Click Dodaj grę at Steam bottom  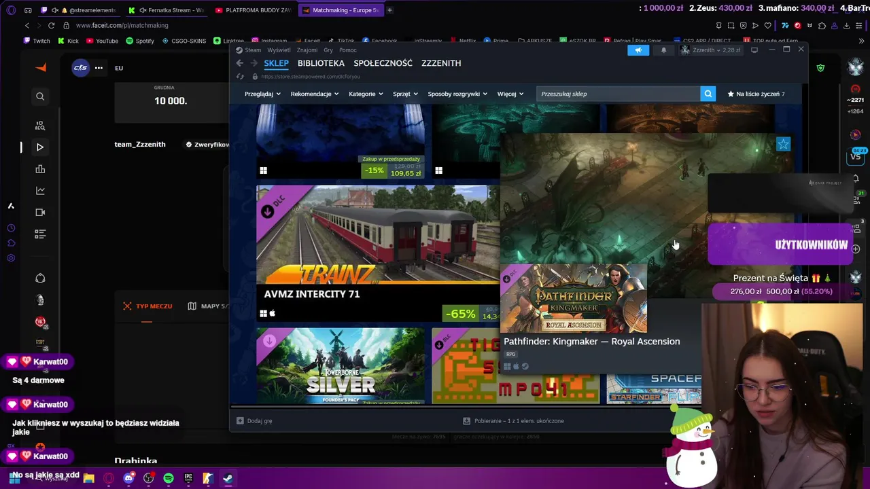coord(254,421)
